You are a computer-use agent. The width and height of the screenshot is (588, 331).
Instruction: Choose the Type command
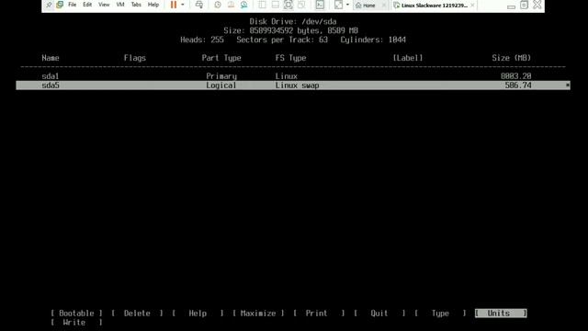tap(440, 313)
